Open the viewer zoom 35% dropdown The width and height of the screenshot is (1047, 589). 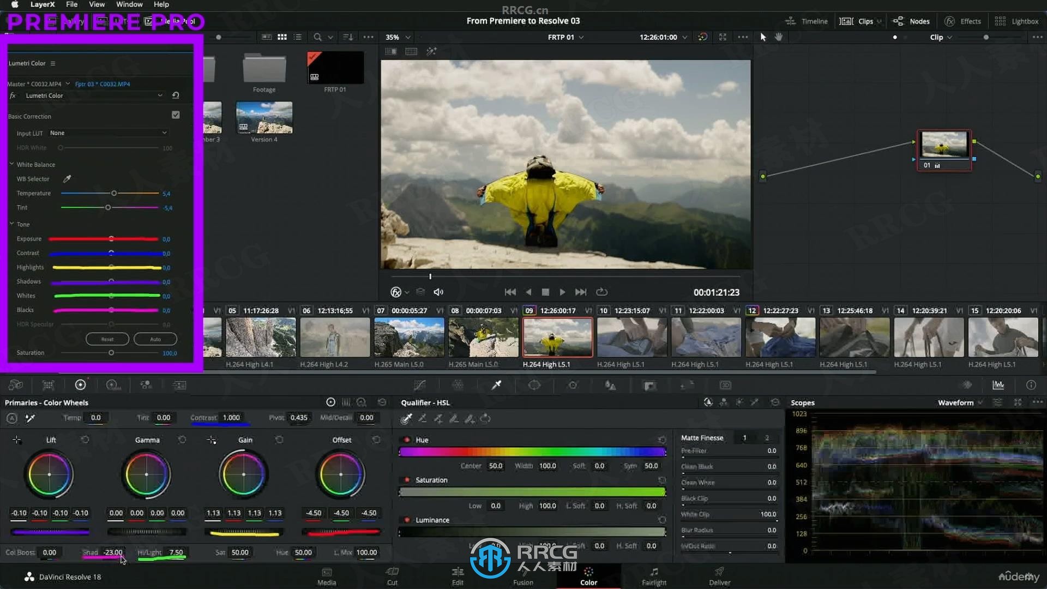point(398,37)
